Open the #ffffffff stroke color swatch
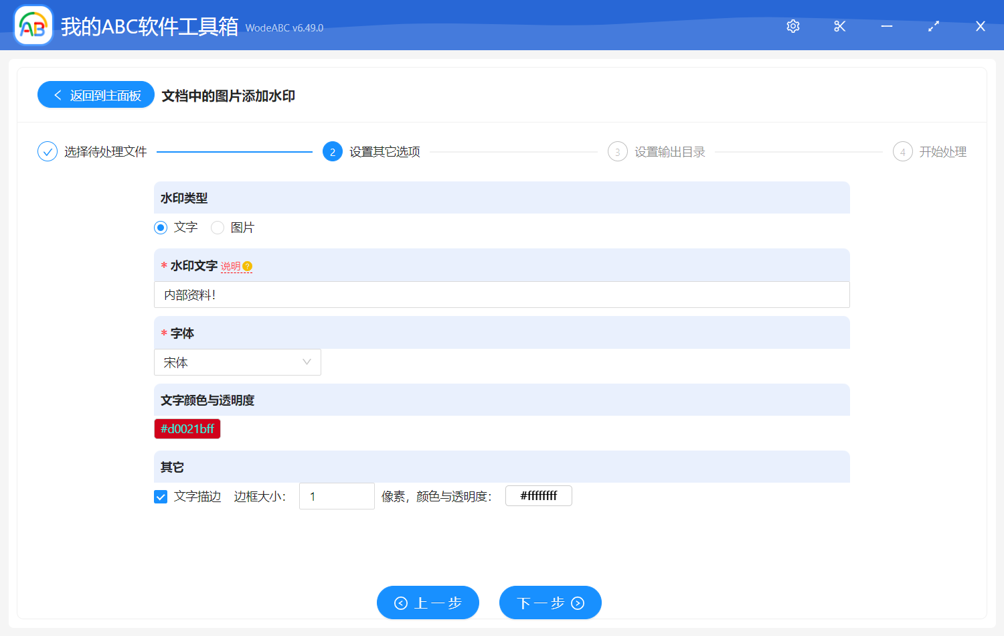 (538, 496)
